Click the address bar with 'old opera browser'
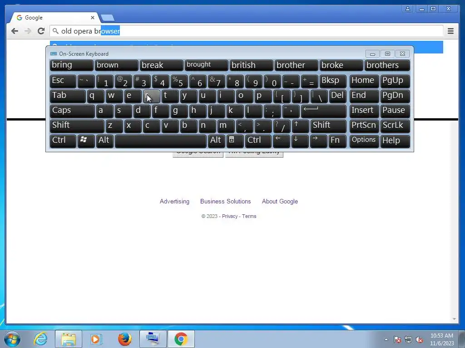Image resolution: width=465 pixels, height=348 pixels. (x=246, y=31)
